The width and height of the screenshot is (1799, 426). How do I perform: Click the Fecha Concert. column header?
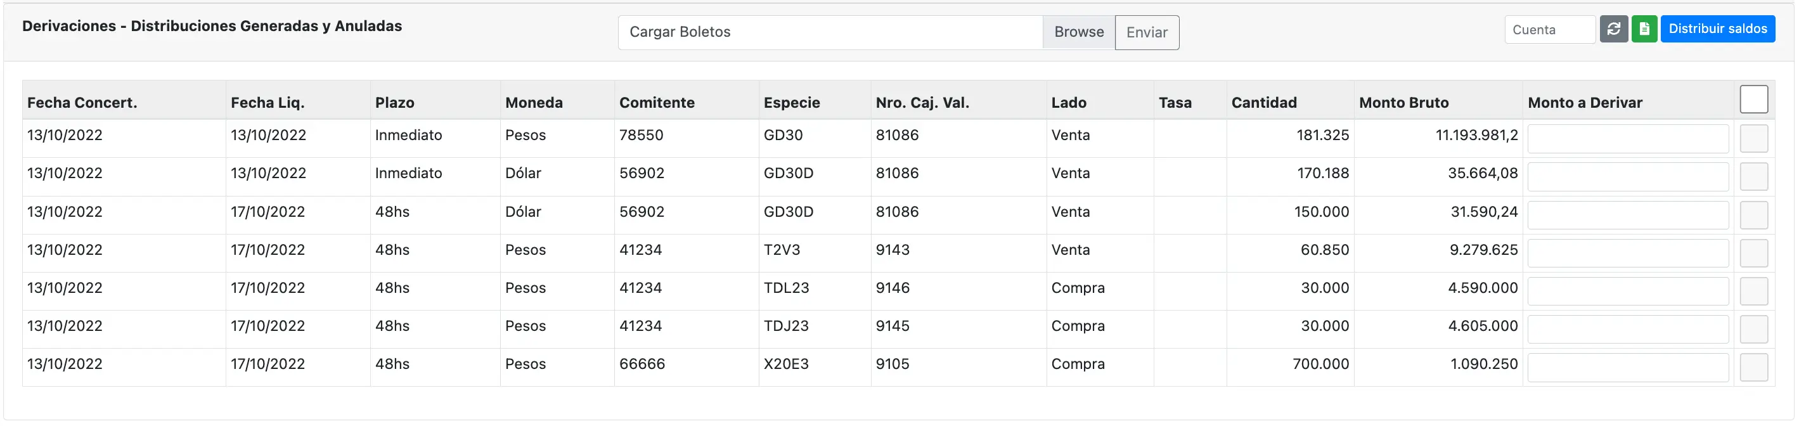click(82, 102)
